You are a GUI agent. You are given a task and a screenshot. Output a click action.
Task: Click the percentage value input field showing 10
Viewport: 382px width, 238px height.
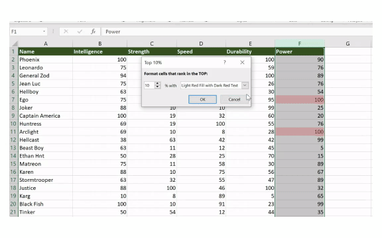149,85
